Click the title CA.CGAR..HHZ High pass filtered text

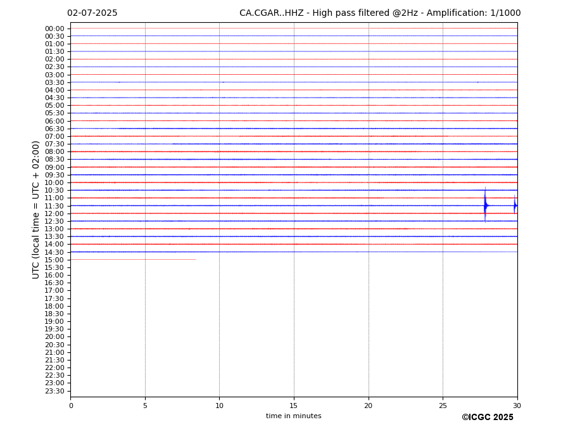380,13
